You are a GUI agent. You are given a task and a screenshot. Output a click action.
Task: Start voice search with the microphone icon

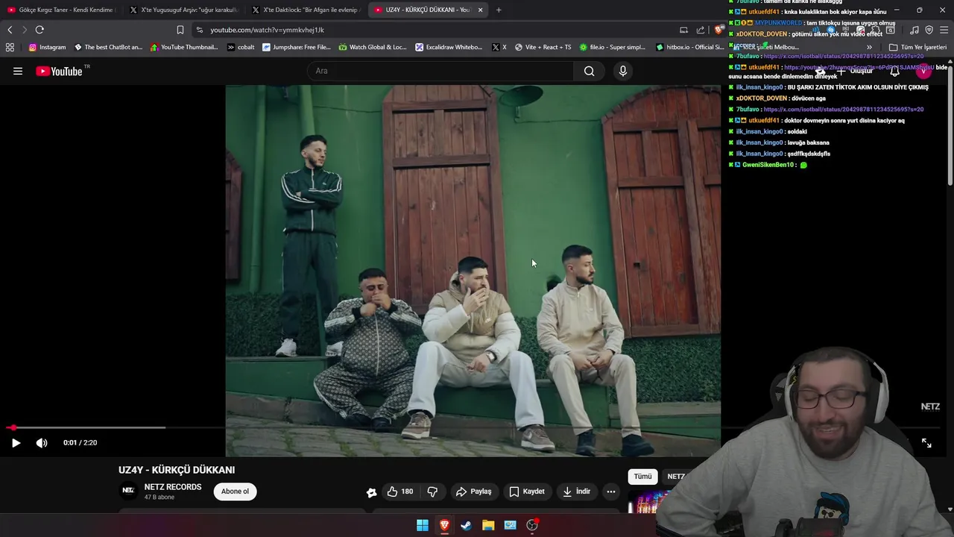pos(623,71)
